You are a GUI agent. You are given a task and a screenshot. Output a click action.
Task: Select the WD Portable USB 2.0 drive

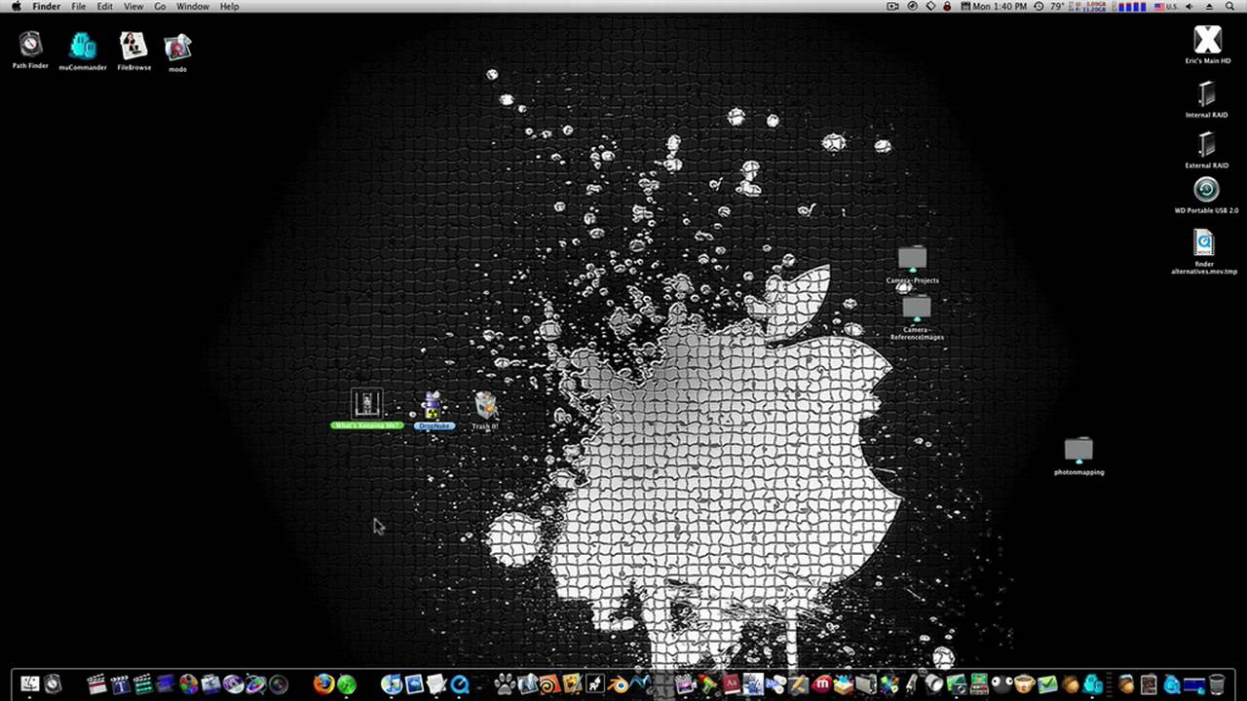(1206, 190)
